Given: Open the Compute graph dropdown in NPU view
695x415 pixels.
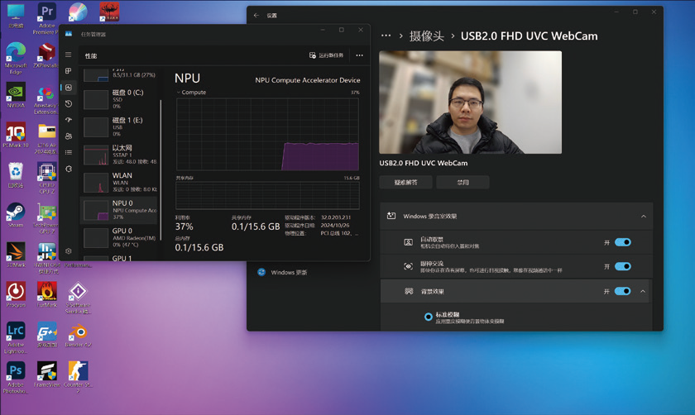Looking at the screenshot, I should 191,92.
